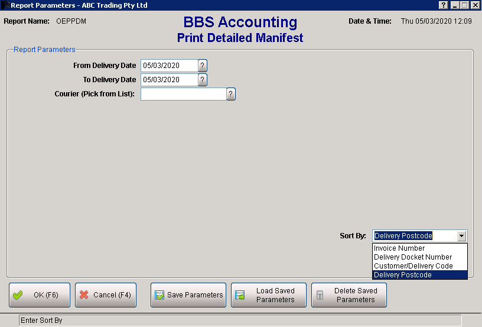The image size is (482, 327).
Task: Close the Report Parameters window
Action: click(x=475, y=5)
